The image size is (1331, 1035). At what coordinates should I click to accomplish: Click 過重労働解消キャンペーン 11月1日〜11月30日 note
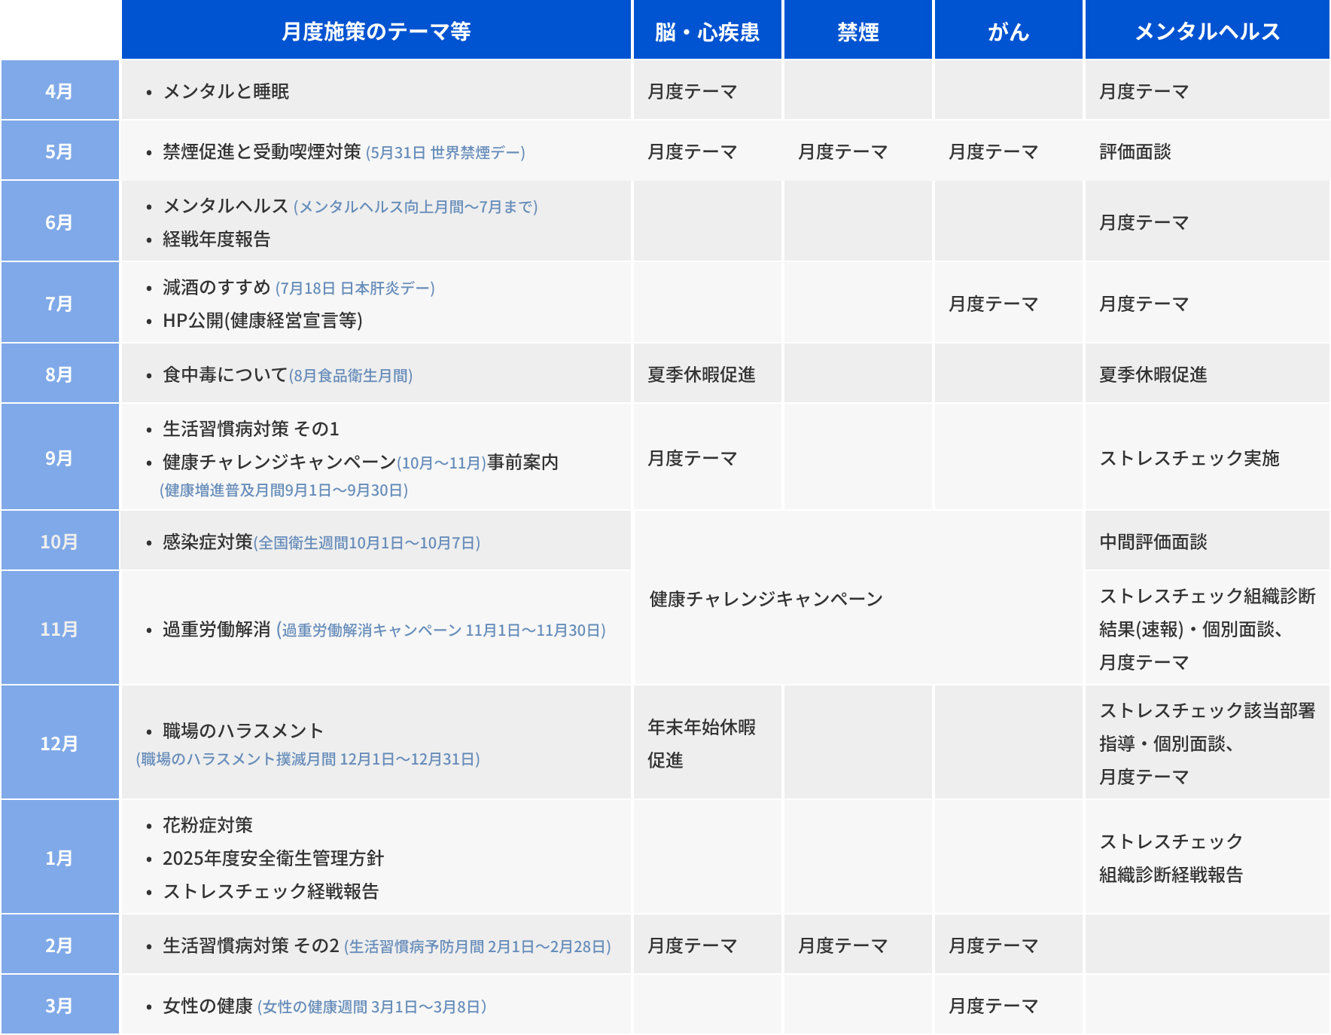tap(441, 630)
